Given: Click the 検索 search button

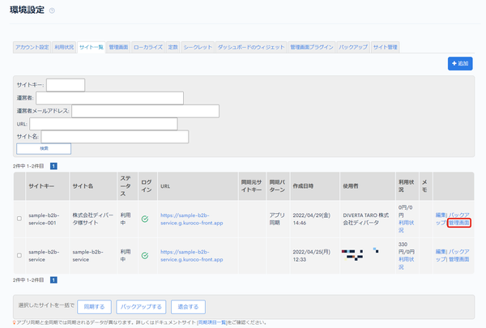Looking at the screenshot, I should (44, 148).
